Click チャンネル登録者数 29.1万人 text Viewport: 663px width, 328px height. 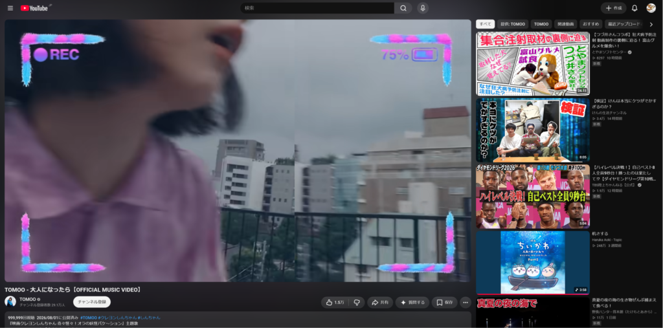point(42,305)
